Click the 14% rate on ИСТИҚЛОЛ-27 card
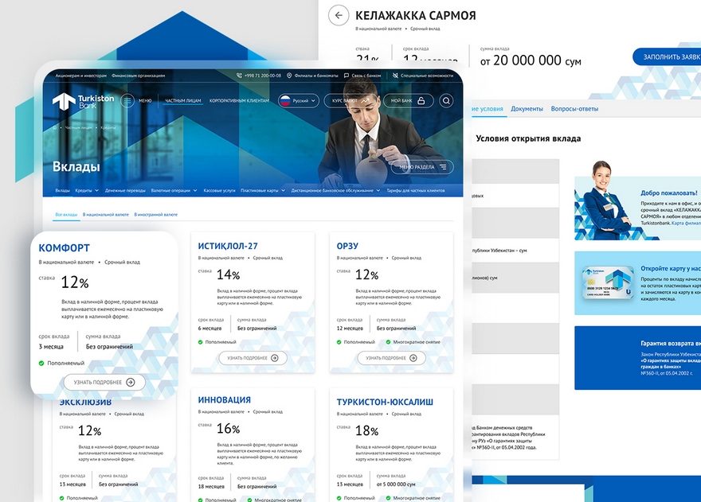701x502 pixels. [x=228, y=275]
